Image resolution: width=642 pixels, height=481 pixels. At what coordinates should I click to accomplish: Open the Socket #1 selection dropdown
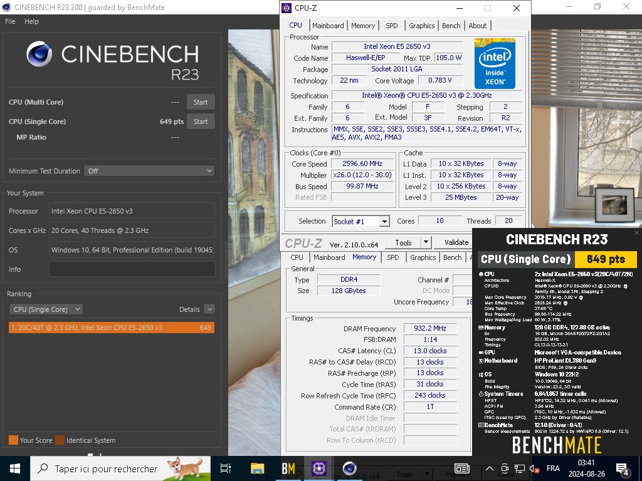(x=360, y=221)
